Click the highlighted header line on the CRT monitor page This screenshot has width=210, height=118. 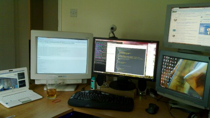(56, 43)
